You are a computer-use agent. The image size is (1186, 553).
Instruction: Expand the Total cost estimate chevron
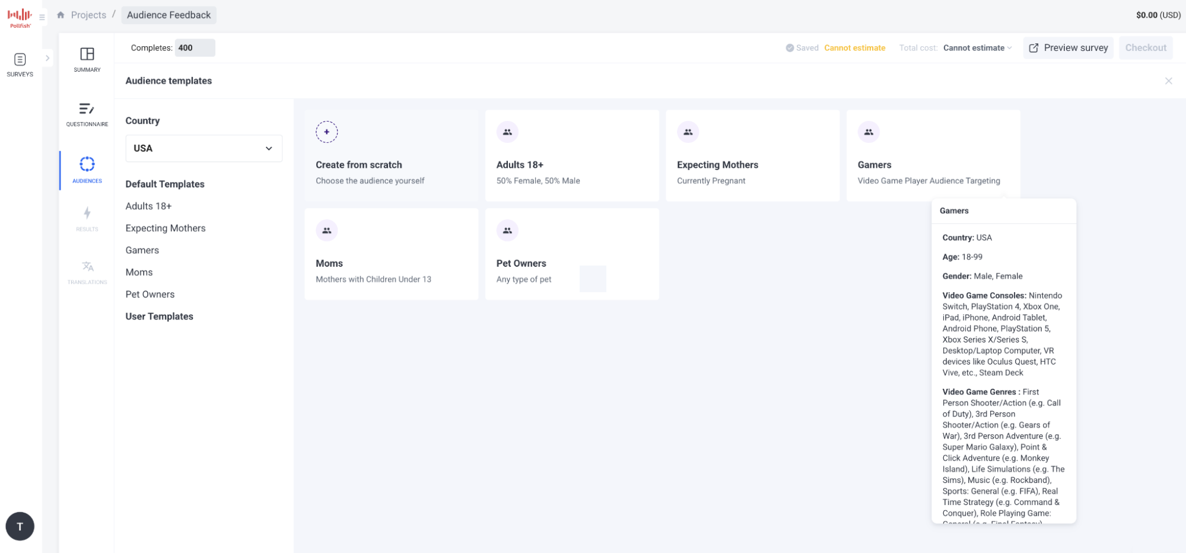pyautogui.click(x=1010, y=47)
